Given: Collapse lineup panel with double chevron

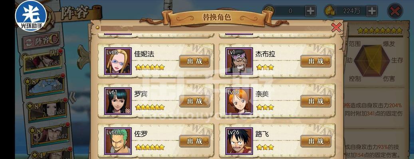Looking at the screenshot, I should pos(73,98).
